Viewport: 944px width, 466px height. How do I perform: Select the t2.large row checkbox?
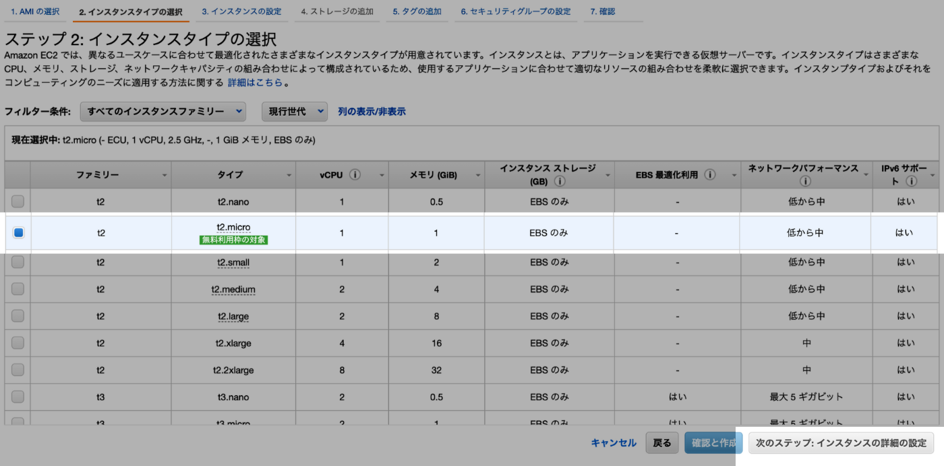click(18, 316)
